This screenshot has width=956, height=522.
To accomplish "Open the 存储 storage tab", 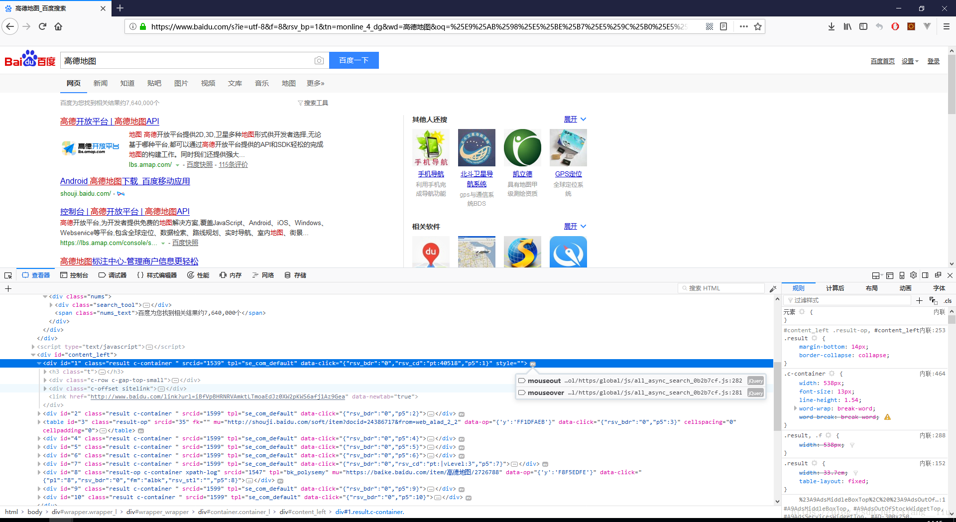I will pos(295,275).
